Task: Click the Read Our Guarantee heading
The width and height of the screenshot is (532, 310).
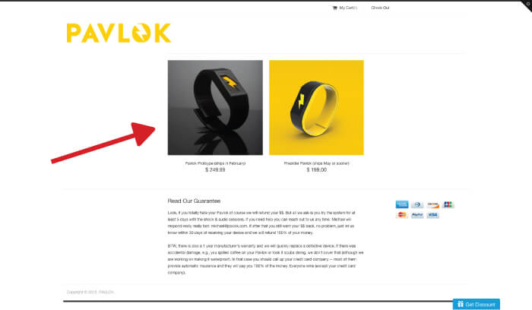Action: [194, 201]
